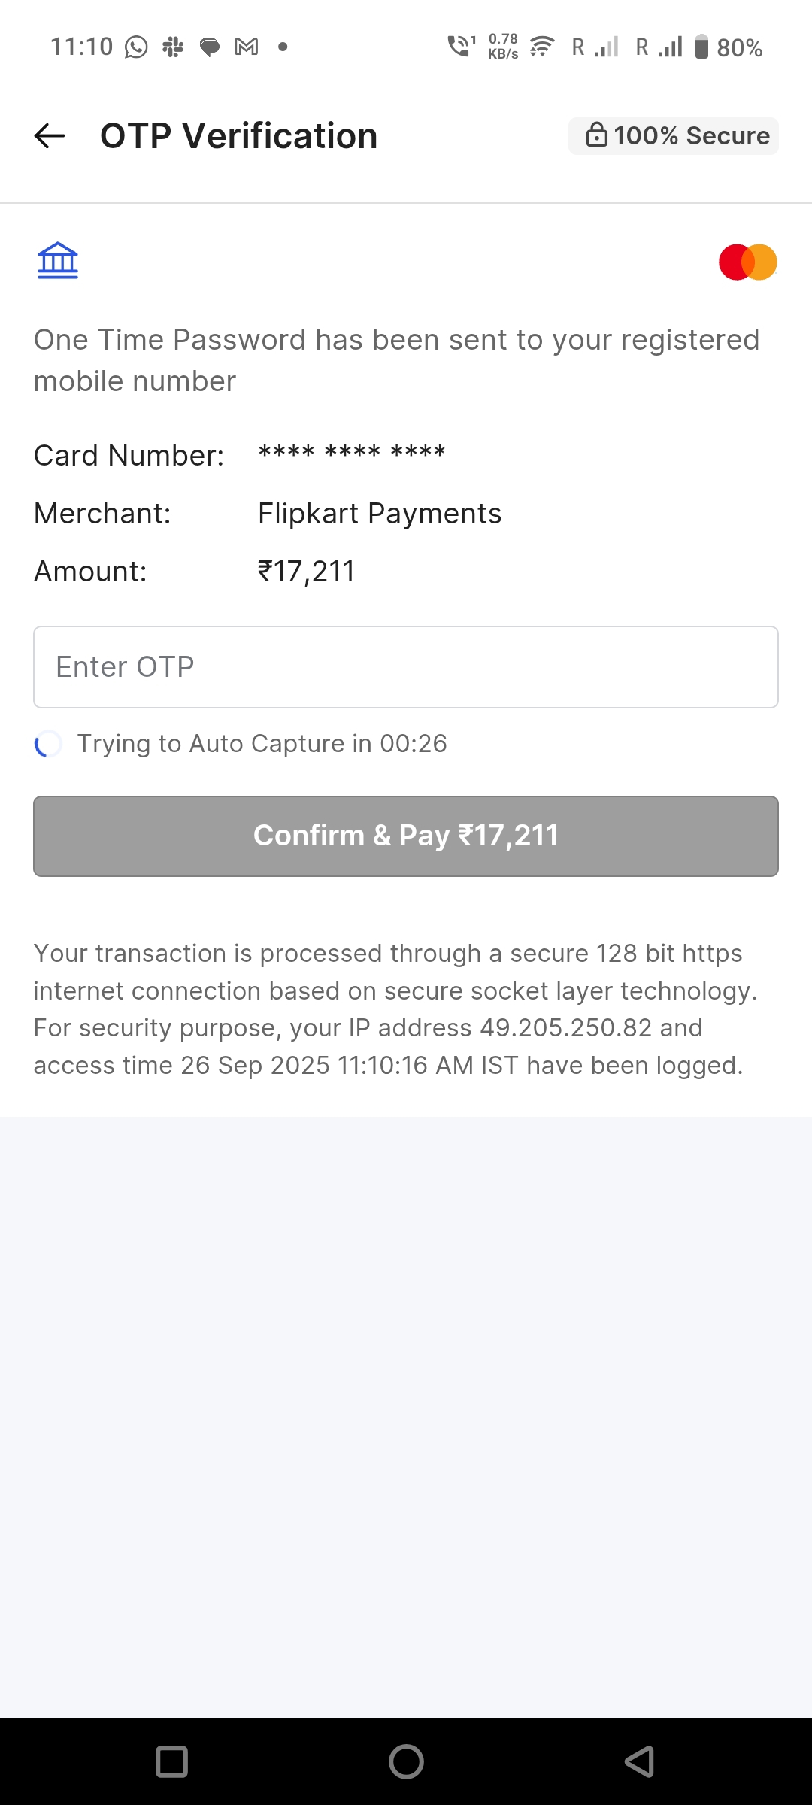This screenshot has height=1805, width=812.
Task: Tap the auto capture loading spinner
Action: click(x=48, y=744)
